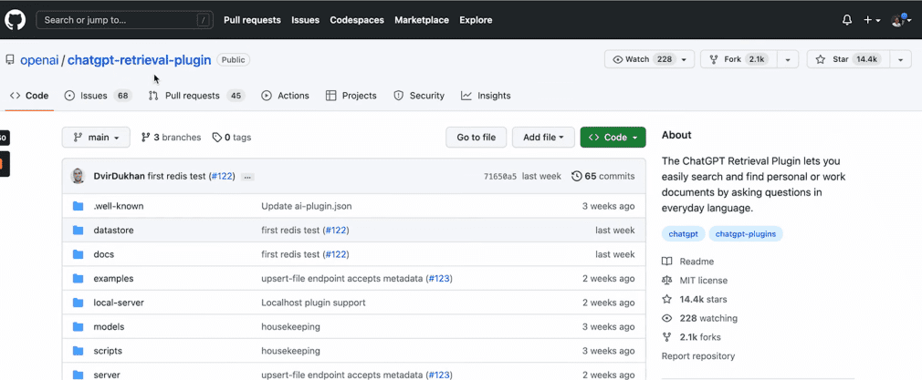Star the repository

point(848,59)
